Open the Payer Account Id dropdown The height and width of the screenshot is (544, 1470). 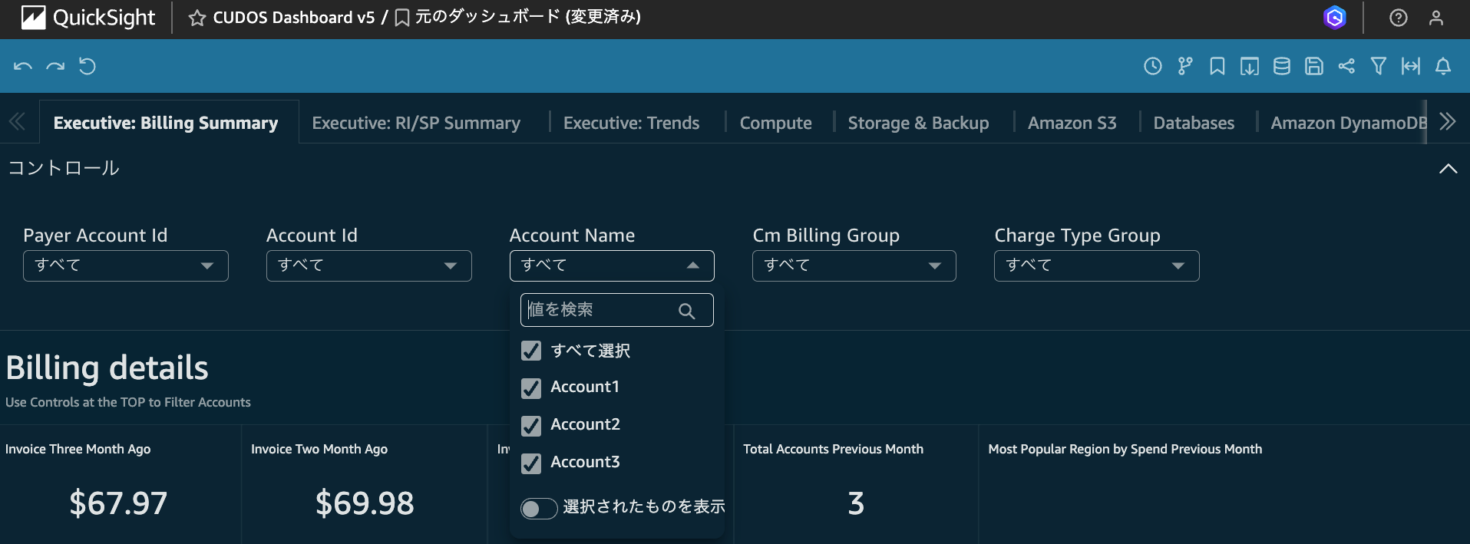(x=126, y=265)
